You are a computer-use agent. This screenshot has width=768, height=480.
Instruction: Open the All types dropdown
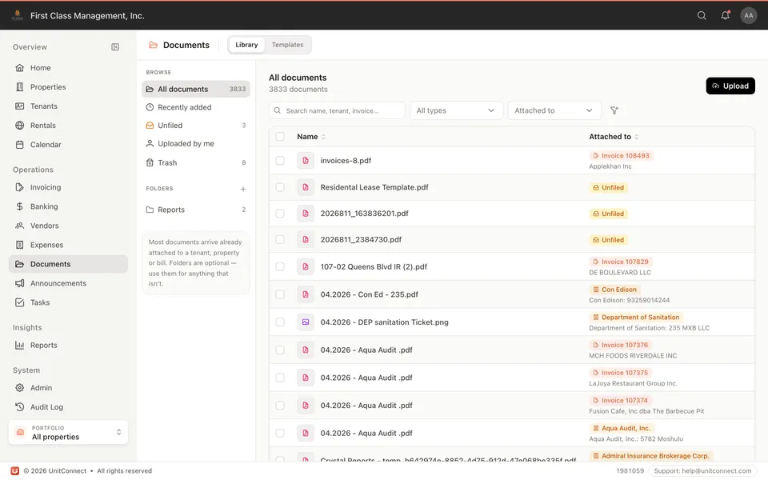pyautogui.click(x=456, y=110)
